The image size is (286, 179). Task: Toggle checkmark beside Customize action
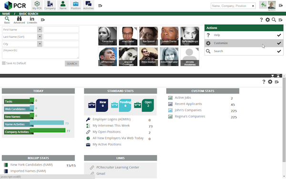pyautogui.click(x=279, y=43)
